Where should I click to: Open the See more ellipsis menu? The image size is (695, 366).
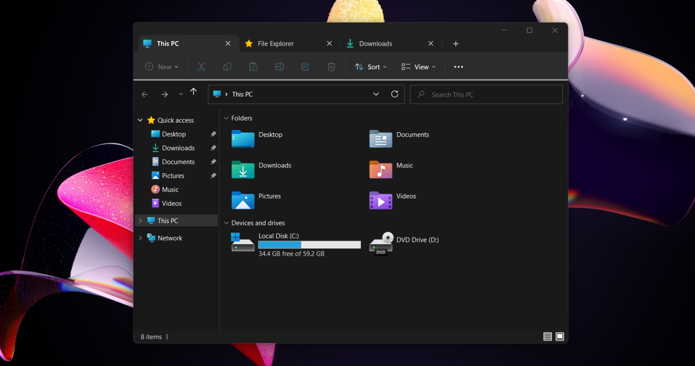[x=458, y=67]
